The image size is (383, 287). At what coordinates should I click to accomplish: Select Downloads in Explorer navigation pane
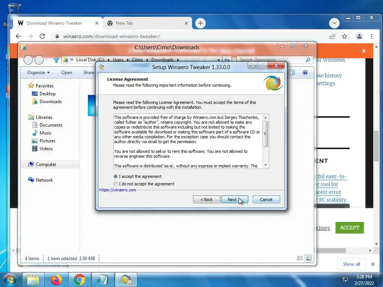[50, 102]
